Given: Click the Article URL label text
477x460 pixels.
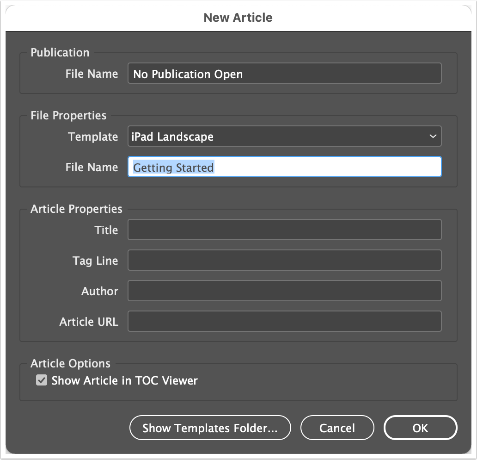Looking at the screenshot, I should [x=89, y=322].
